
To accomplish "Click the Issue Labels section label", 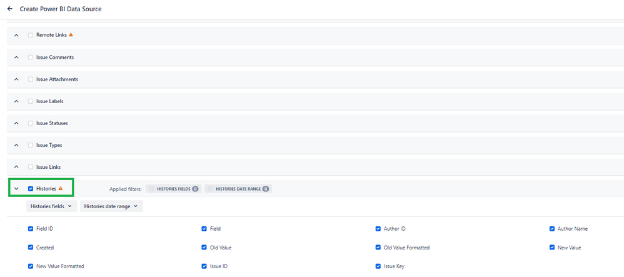I will coord(50,101).
